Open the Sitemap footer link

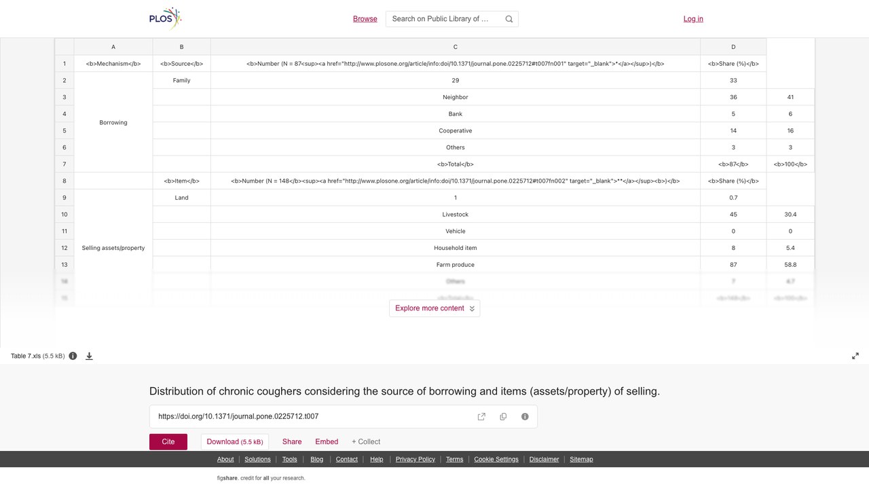coord(581,459)
